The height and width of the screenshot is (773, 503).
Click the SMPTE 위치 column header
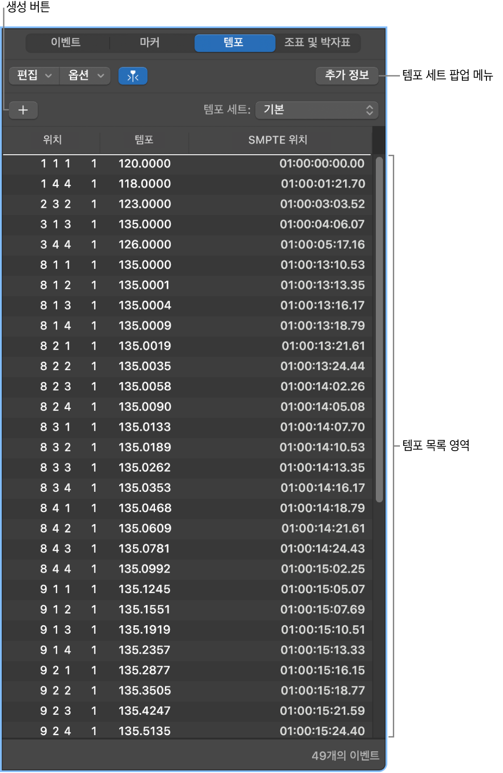click(278, 140)
